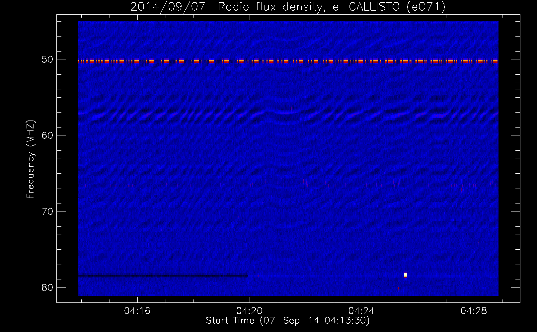Click the dark horizontal line near 78 MHz
The height and width of the screenshot is (332, 537).
pyautogui.click(x=163, y=276)
